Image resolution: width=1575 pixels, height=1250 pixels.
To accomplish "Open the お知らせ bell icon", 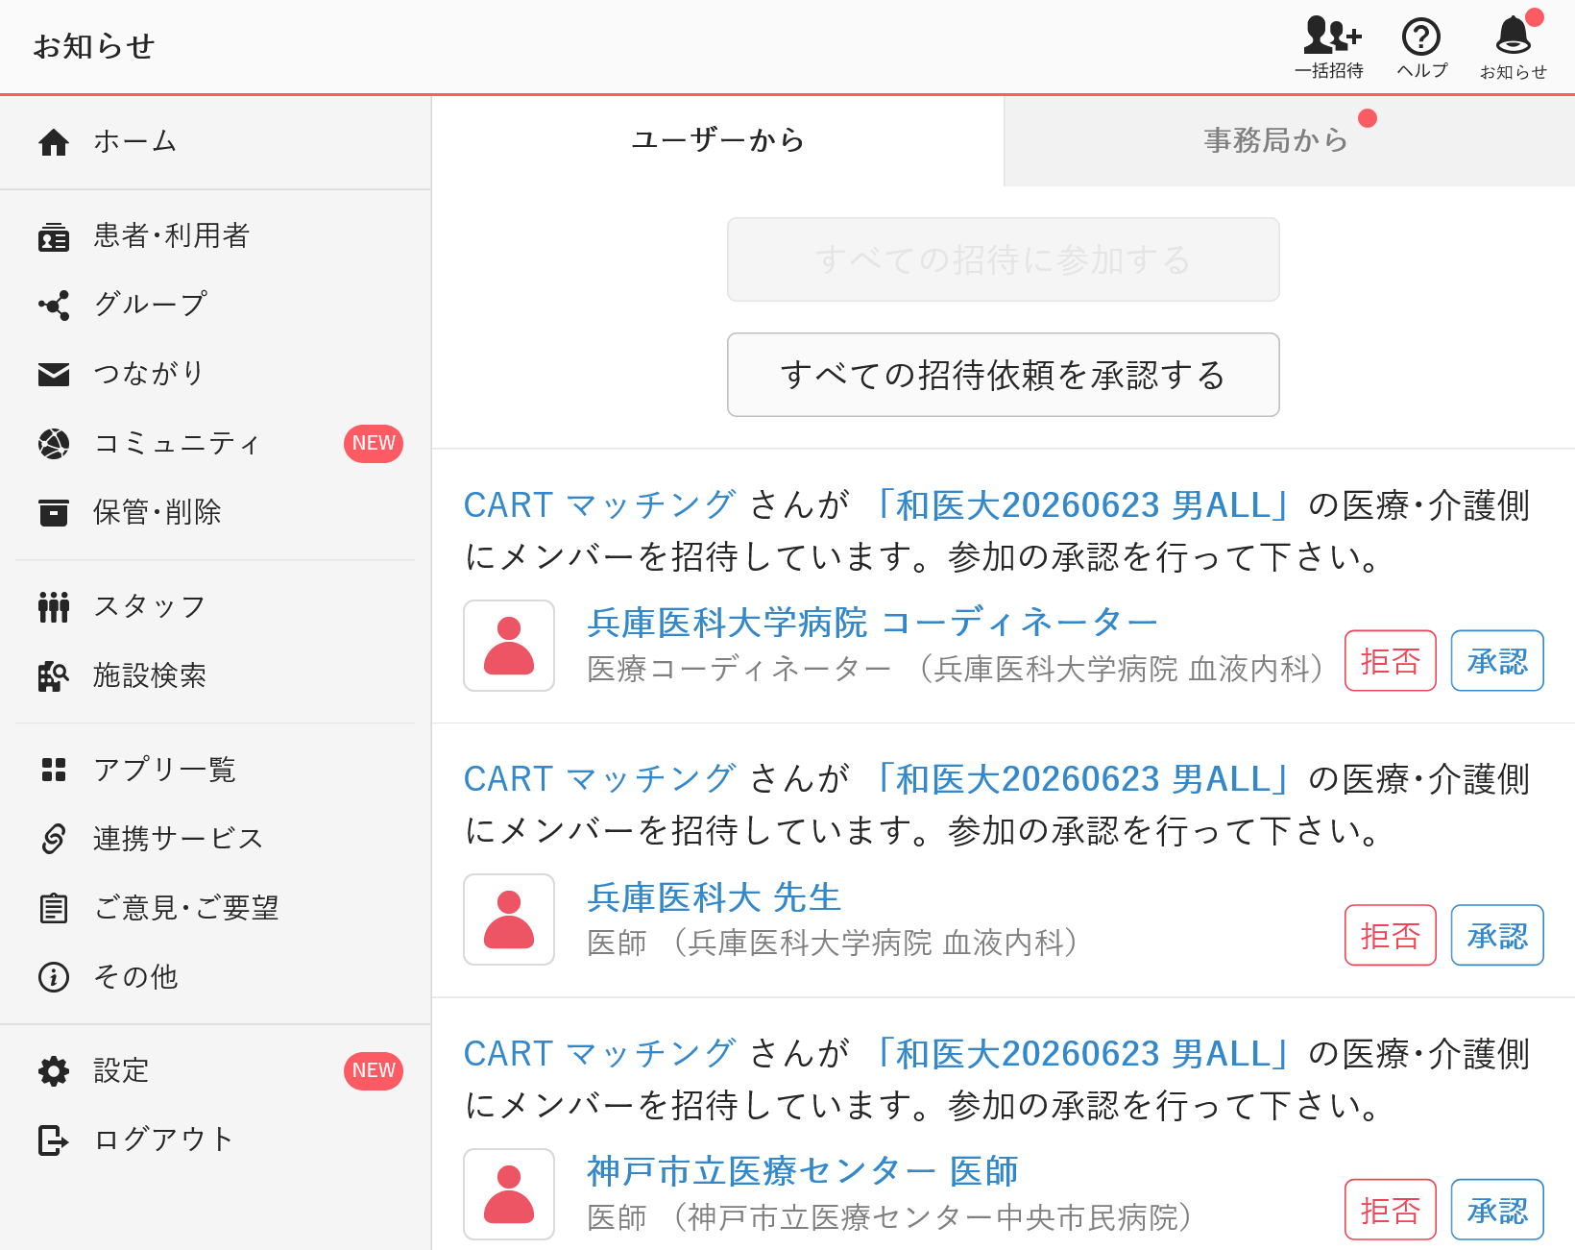I will pyautogui.click(x=1514, y=36).
